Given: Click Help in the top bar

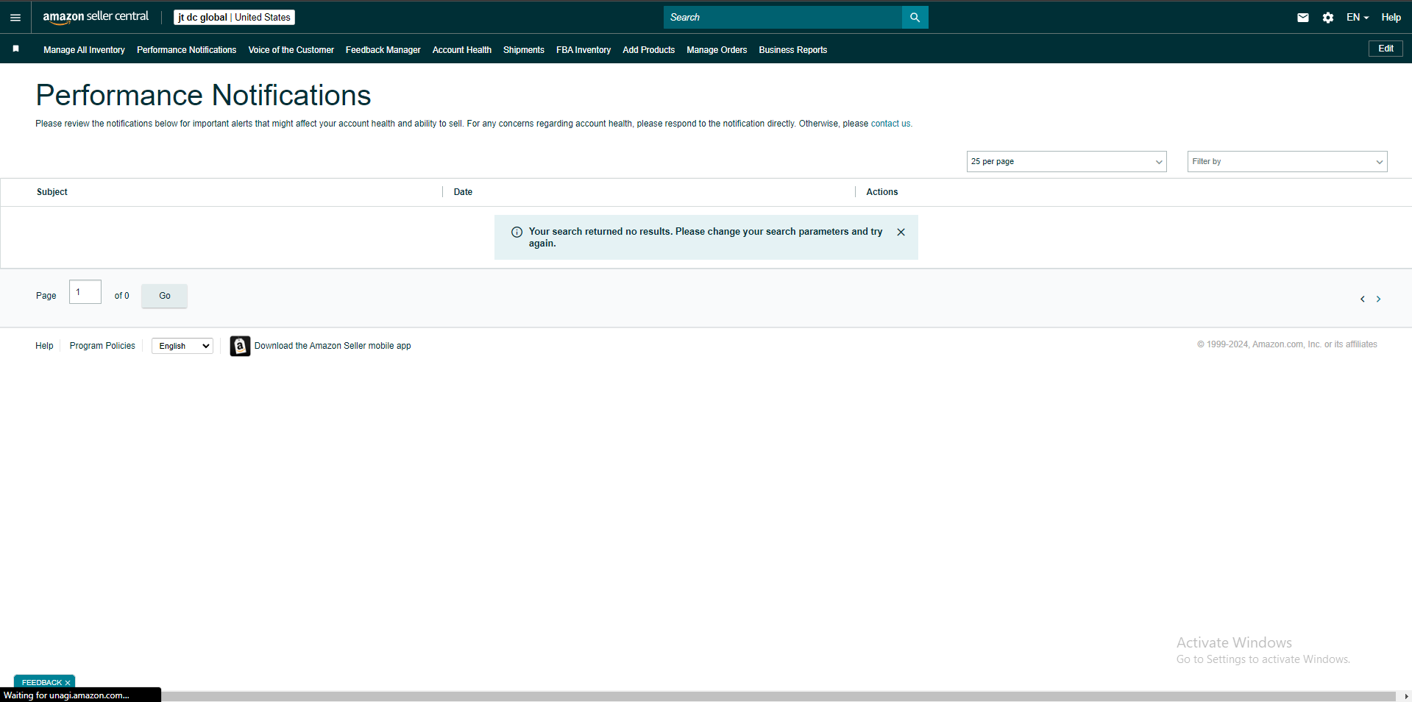Looking at the screenshot, I should tap(1391, 17).
